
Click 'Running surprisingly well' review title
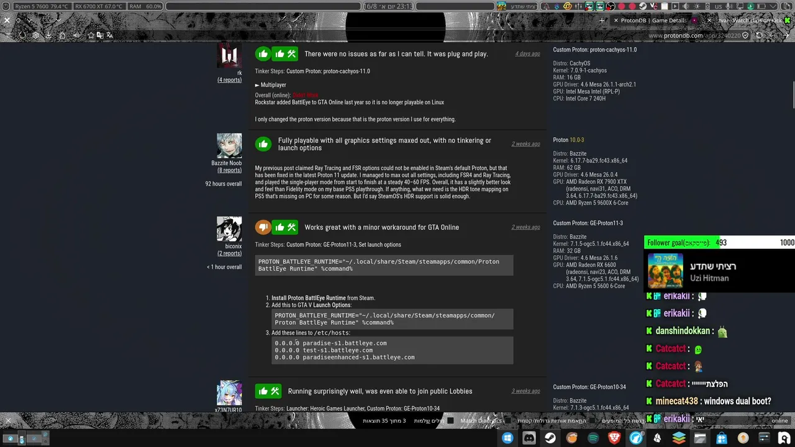(380, 391)
